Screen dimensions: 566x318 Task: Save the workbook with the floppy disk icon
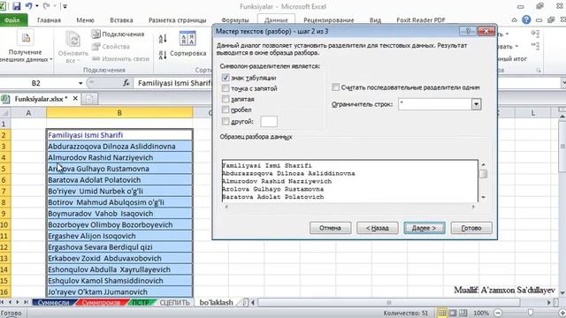(16, 6)
